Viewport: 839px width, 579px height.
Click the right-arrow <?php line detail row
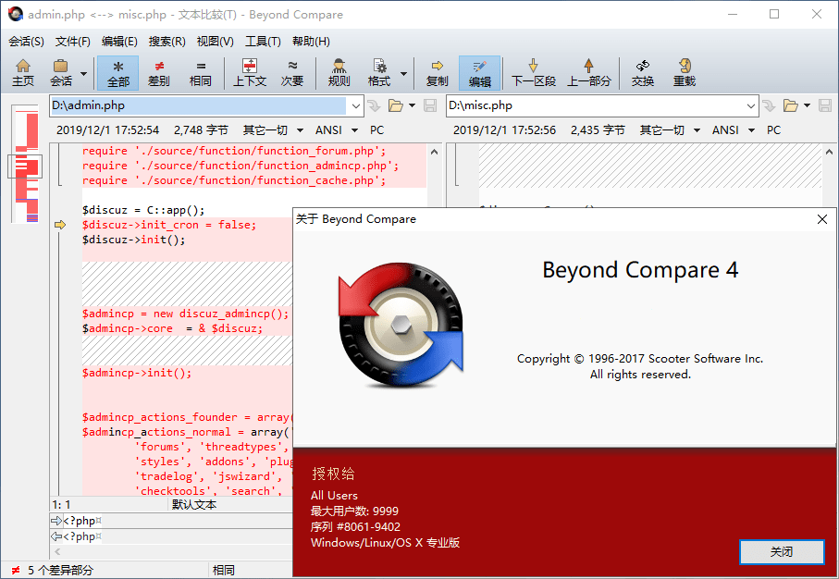171,521
